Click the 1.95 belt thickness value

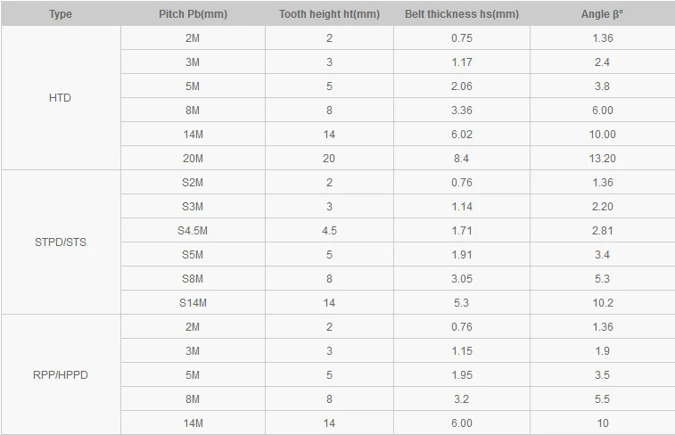click(462, 375)
